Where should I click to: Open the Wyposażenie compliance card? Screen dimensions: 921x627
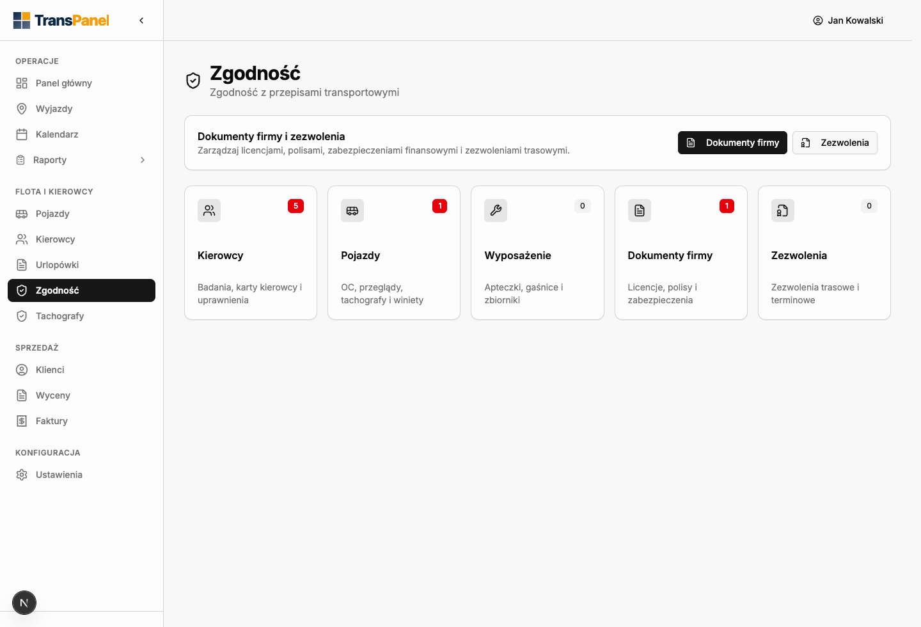click(537, 253)
